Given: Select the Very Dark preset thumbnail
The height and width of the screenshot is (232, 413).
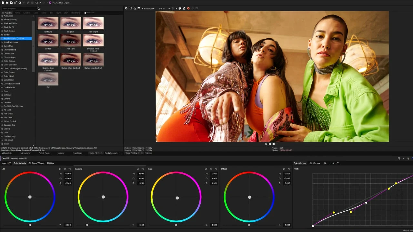Looking at the screenshot, I should tap(71, 41).
